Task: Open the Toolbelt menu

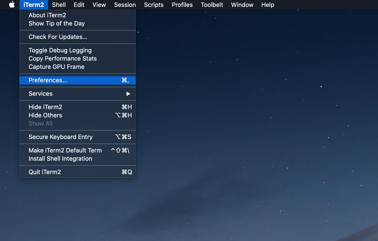Action: point(212,5)
